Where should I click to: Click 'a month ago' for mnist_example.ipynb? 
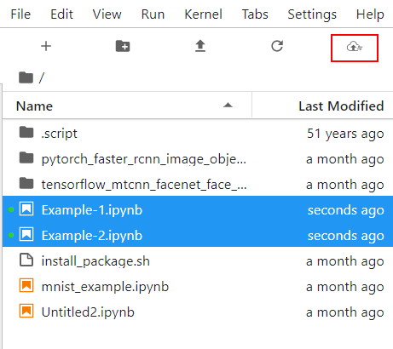345,287
